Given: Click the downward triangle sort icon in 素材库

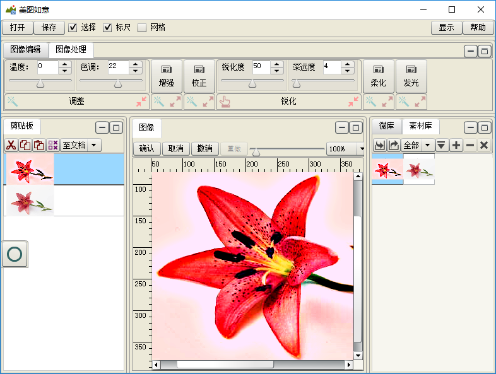Looking at the screenshot, I should click(x=441, y=146).
